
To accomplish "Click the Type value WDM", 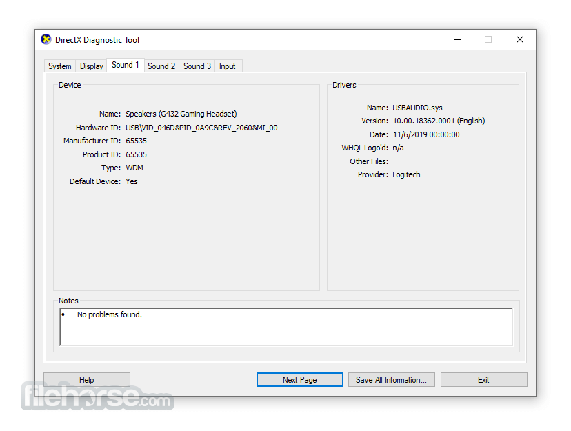I will coord(134,168).
